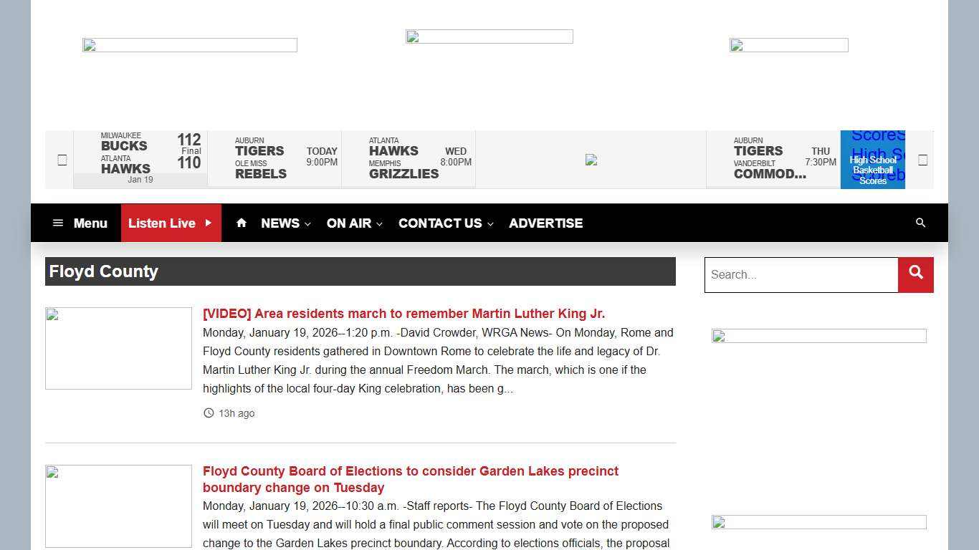This screenshot has width=979, height=550.
Task: Open the Board of Elections article thumbnail
Action: [118, 506]
